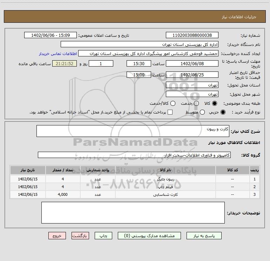Click the بازگشت back button
This screenshot has height=261, width=270.
(80, 236)
